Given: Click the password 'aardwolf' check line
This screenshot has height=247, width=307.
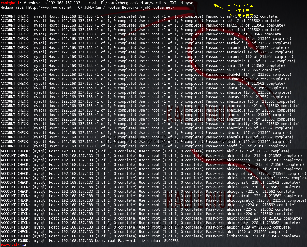Looking at the screenshot, I should pyautogui.click(x=146, y=43).
